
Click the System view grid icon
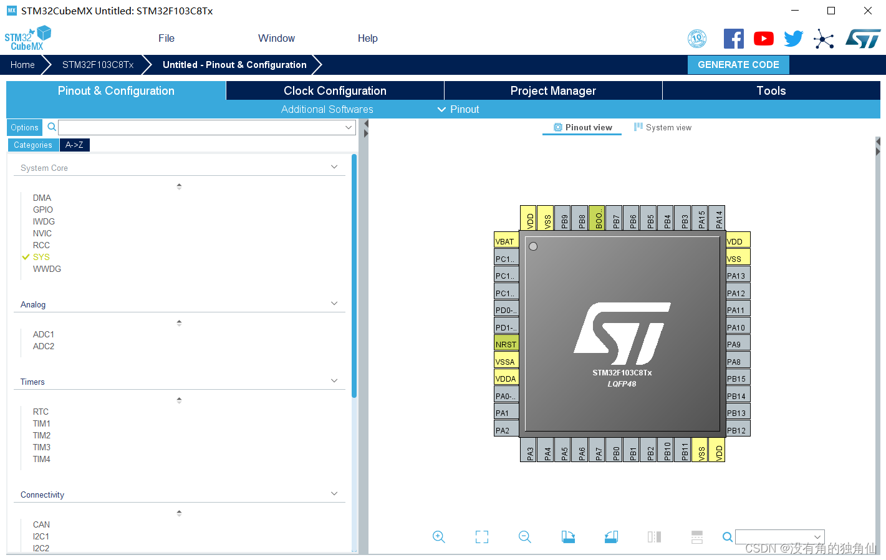(638, 127)
